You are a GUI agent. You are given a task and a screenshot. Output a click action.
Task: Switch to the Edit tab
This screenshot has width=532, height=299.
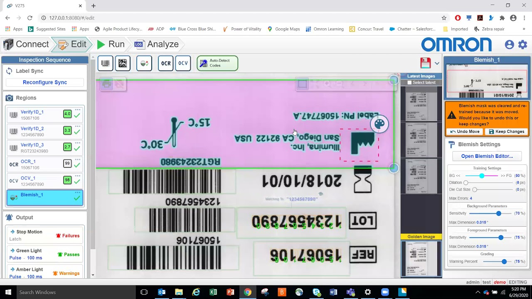point(73,44)
